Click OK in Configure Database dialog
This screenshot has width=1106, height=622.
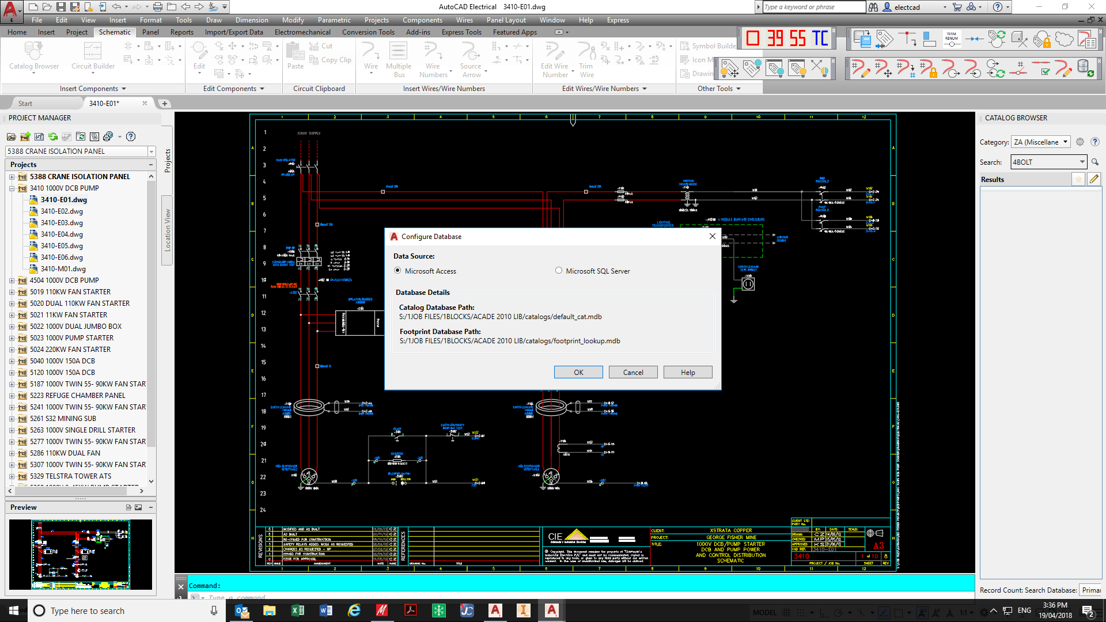(578, 373)
